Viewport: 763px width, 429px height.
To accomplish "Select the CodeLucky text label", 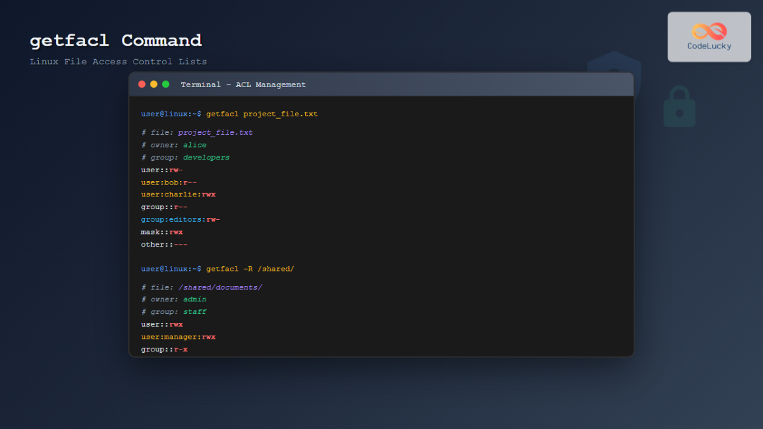I will point(708,46).
